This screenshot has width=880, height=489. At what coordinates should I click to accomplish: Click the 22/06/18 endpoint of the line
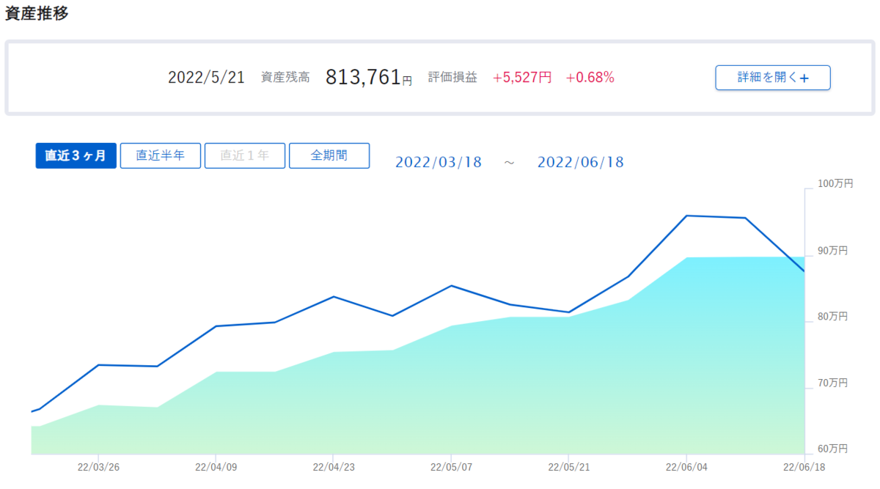tap(804, 271)
